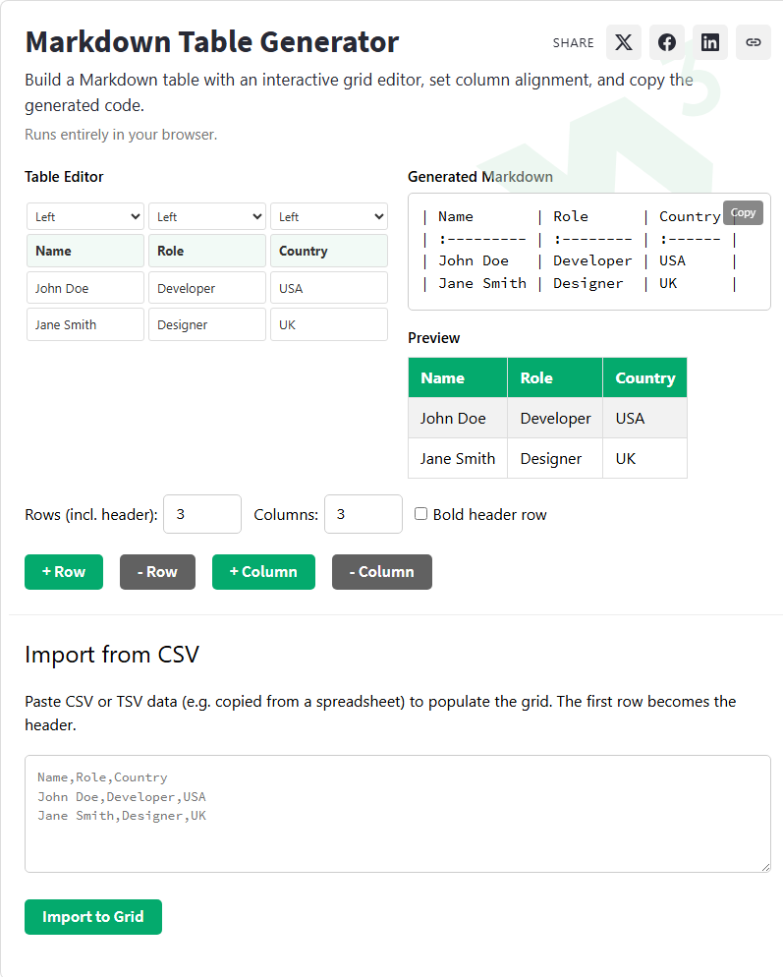Click 'Runs entirely in your browser.' text
783x977 pixels.
[121, 135]
